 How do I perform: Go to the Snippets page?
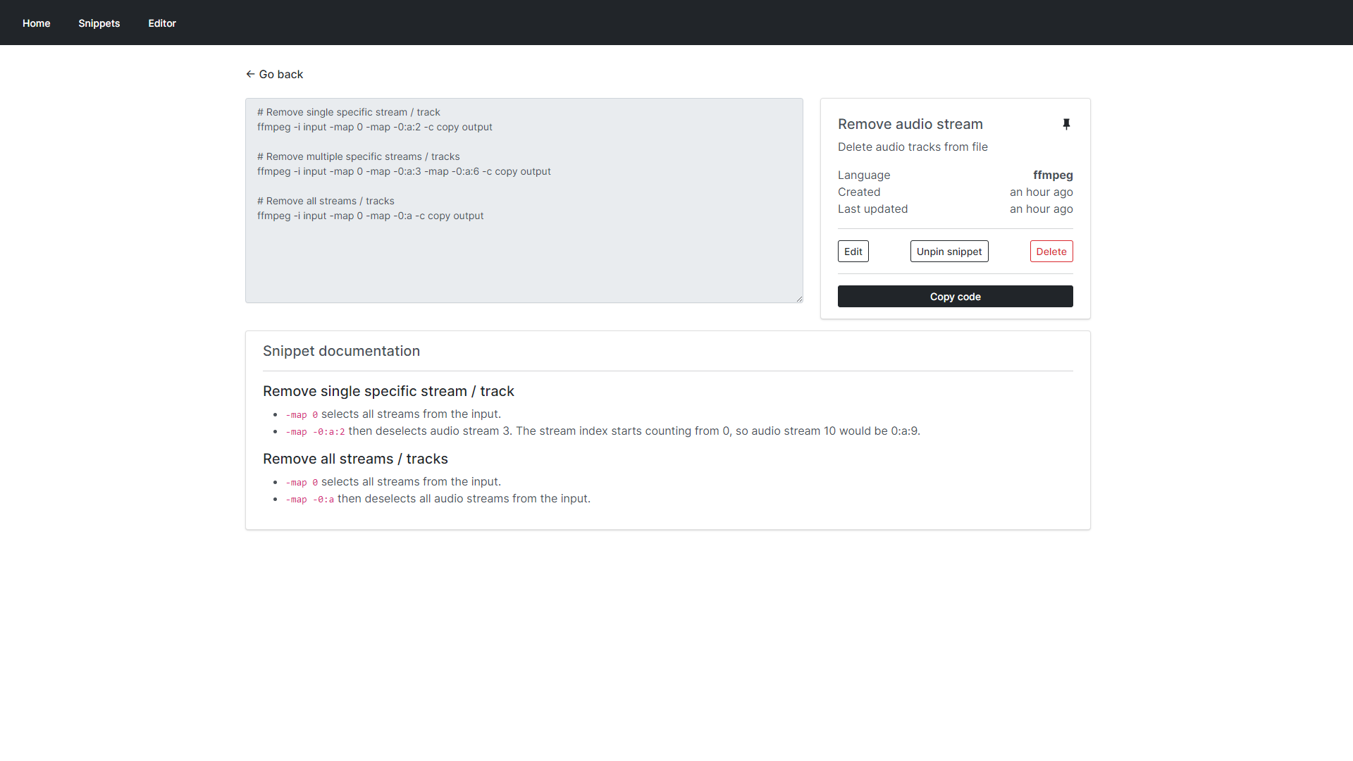point(99,23)
